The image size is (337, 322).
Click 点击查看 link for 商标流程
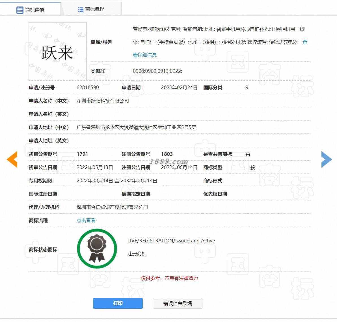tap(86, 220)
